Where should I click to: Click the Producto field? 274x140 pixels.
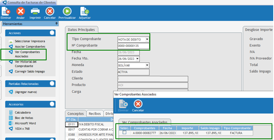[x=153, y=85]
